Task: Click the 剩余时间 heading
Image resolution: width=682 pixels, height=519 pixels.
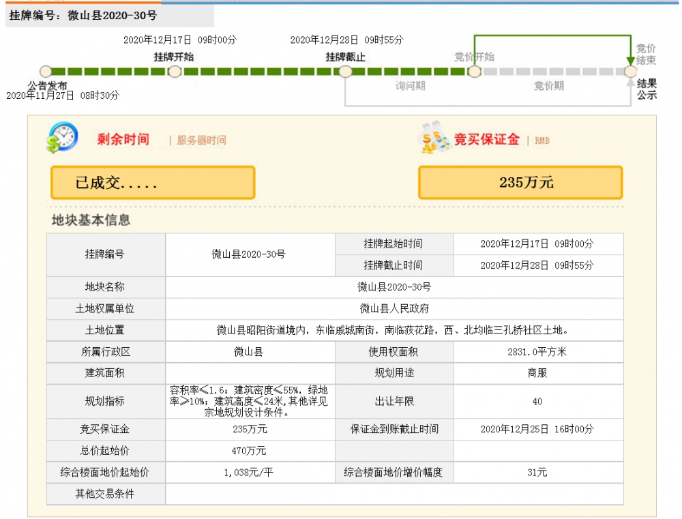Action: pyautogui.click(x=123, y=139)
